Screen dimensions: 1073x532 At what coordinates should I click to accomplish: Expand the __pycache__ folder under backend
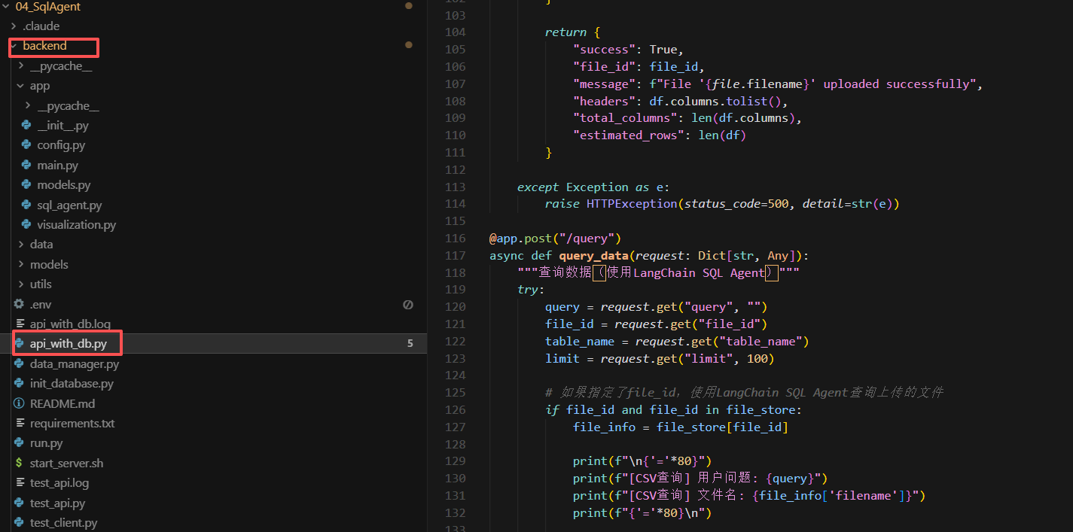[21, 66]
